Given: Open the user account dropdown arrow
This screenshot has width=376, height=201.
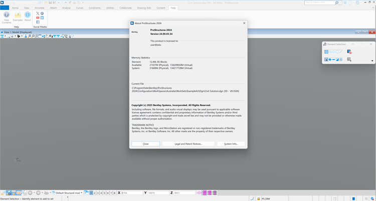Looking at the screenshot, I should coord(361,3).
